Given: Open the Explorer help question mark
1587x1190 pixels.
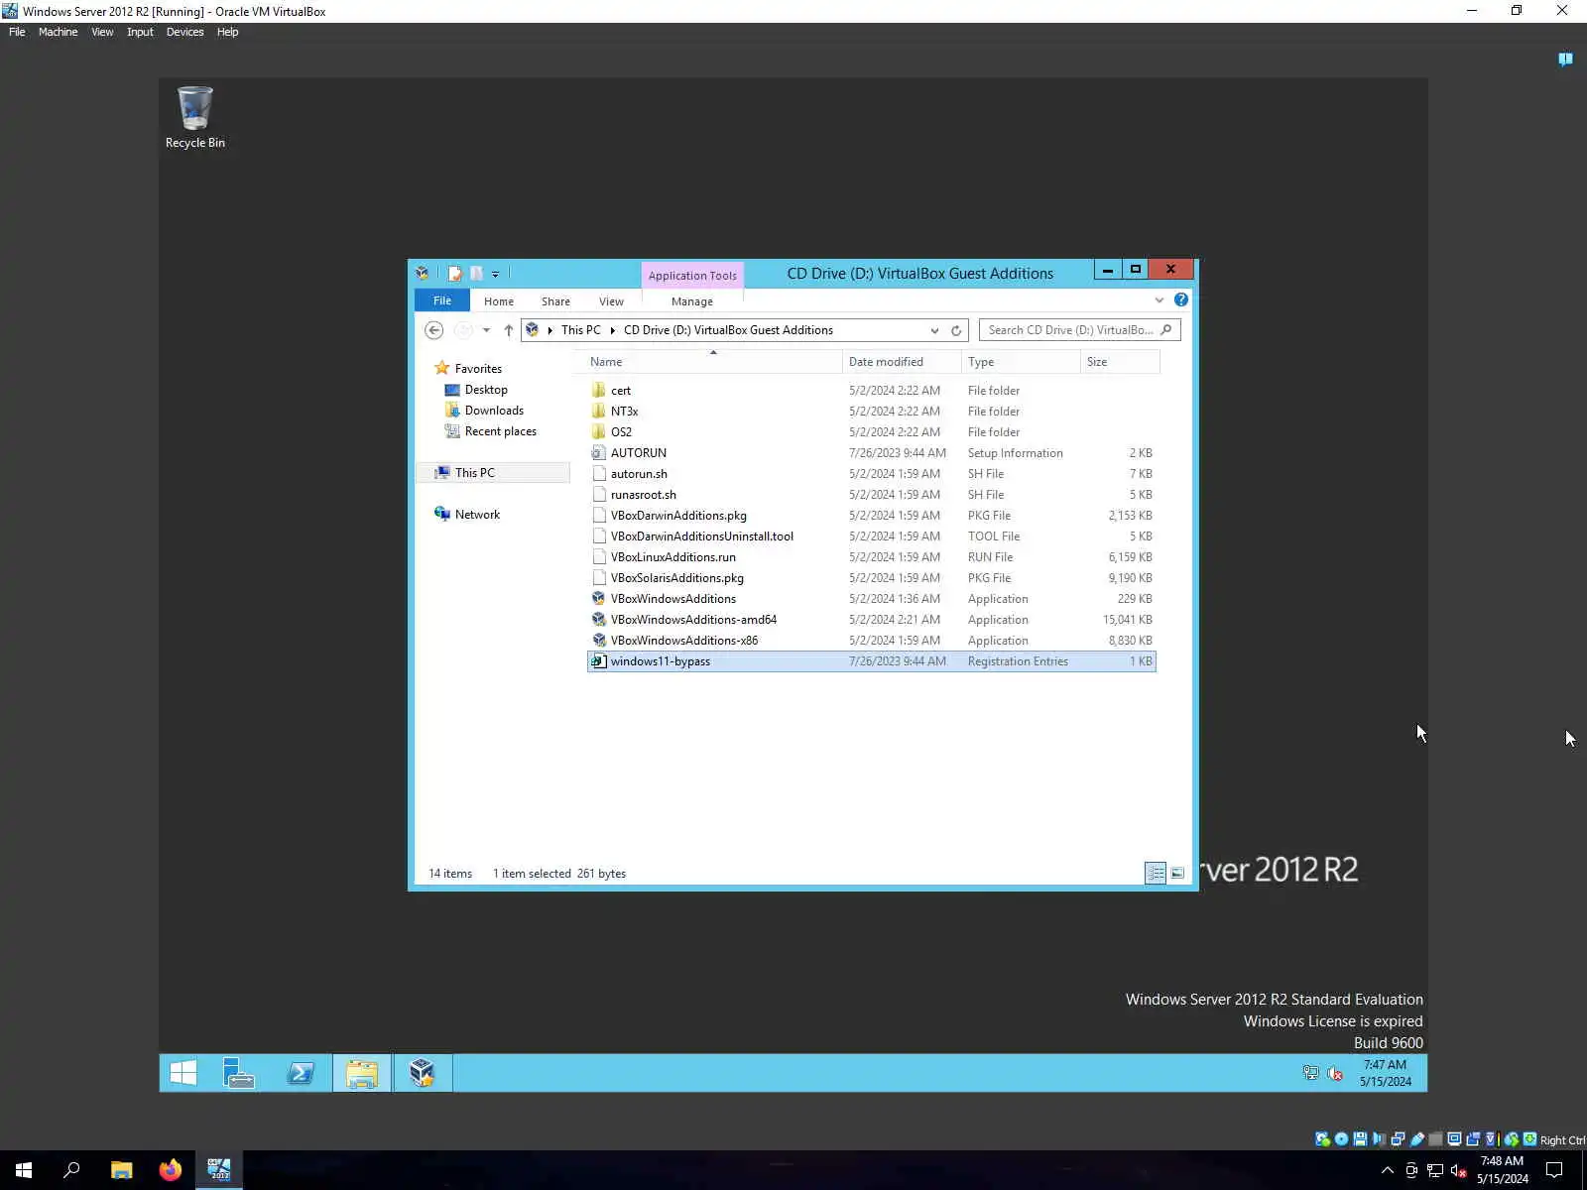Looking at the screenshot, I should pos(1180,299).
